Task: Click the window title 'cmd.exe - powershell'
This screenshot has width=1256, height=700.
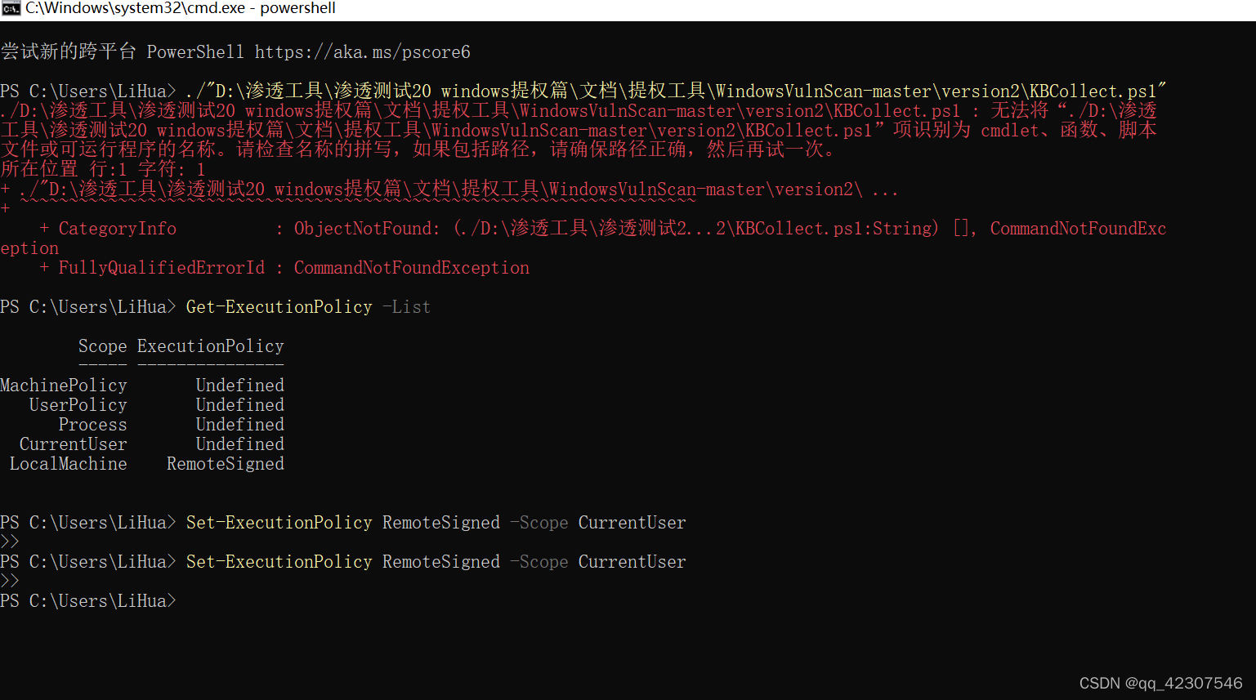Action: (x=180, y=8)
